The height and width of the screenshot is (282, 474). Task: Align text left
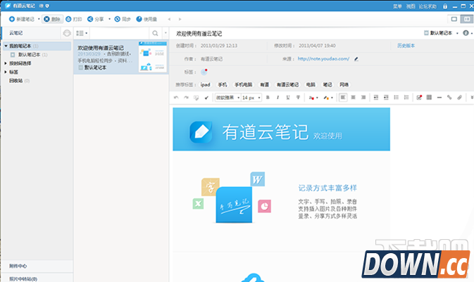343,98
